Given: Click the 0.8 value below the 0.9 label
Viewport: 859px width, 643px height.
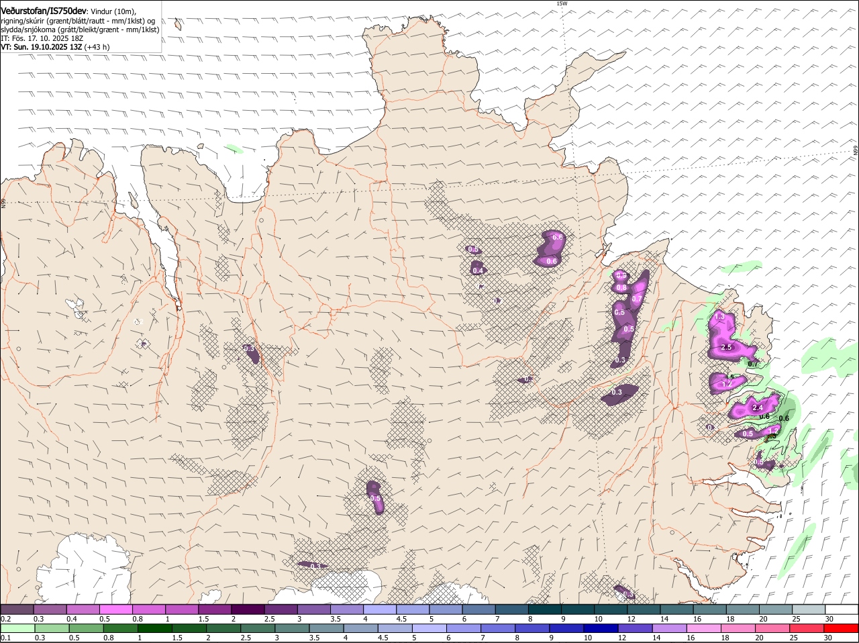Looking at the screenshot, I should 621,288.
